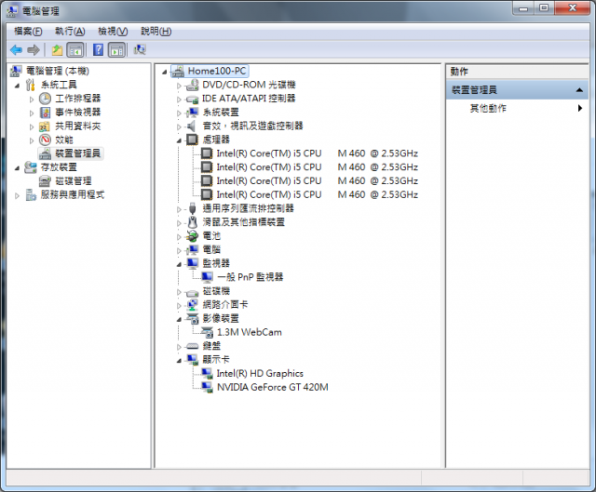Toggle show/hide console tree toolbar icon
The image size is (596, 492).
coord(75,49)
